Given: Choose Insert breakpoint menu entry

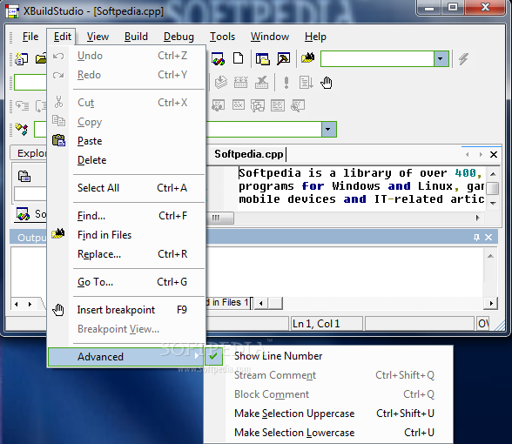Looking at the screenshot, I should tap(127, 310).
